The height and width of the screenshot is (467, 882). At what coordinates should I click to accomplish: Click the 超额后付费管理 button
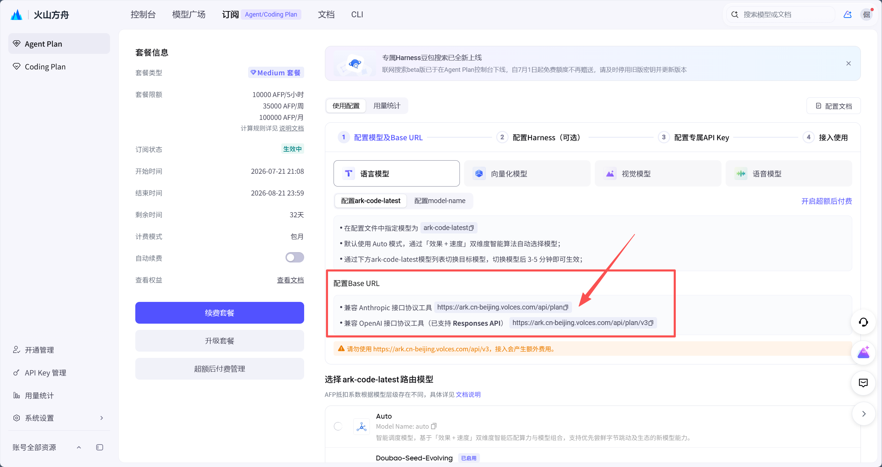(x=220, y=369)
